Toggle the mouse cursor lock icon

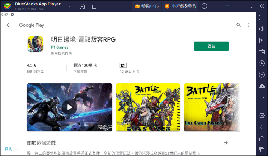click(262, 40)
